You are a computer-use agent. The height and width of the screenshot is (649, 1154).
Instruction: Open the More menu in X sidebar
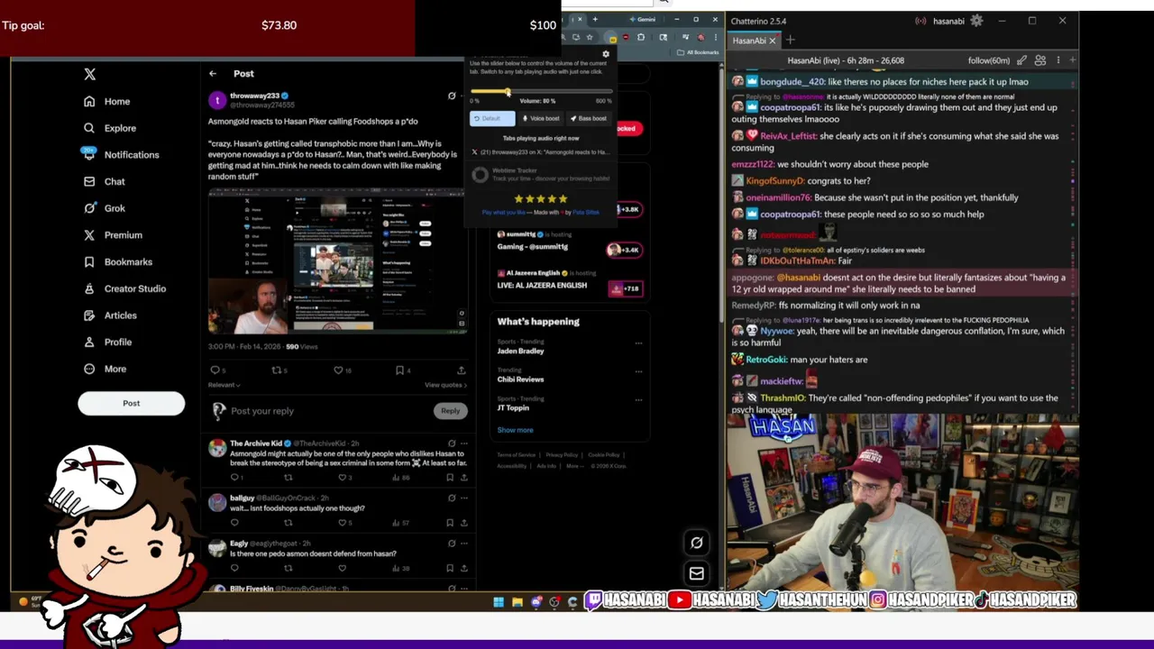105,369
